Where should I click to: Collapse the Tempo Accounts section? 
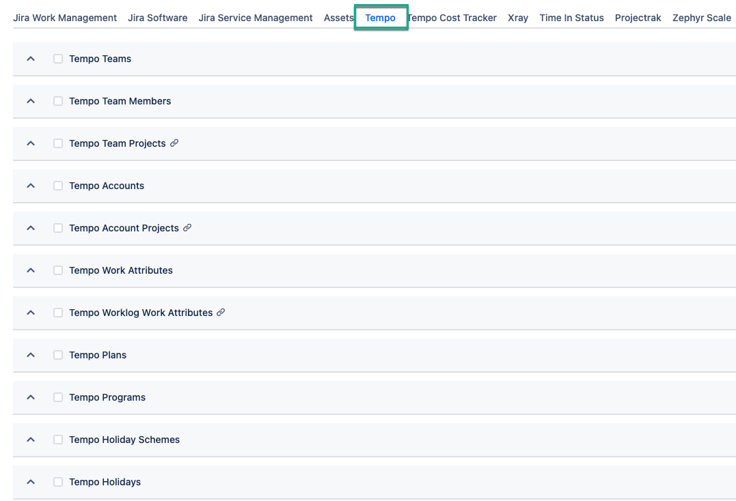click(x=30, y=186)
